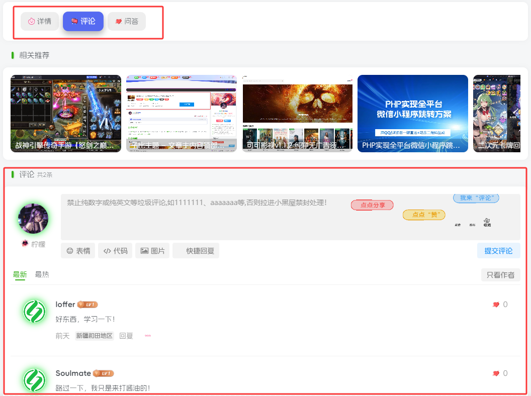Open 点点赞 prompt bubble

pyautogui.click(x=424, y=215)
